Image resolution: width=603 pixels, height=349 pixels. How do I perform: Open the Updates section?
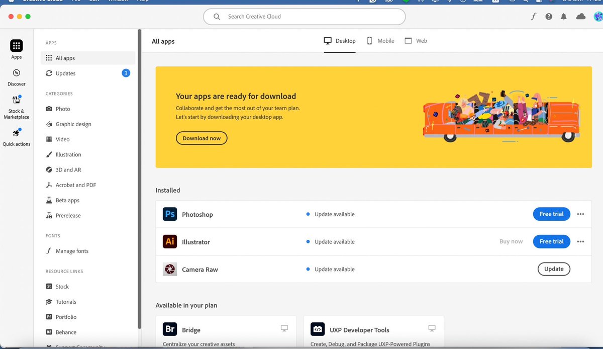click(88, 73)
